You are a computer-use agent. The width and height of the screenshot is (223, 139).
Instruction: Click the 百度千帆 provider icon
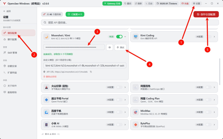47,112
